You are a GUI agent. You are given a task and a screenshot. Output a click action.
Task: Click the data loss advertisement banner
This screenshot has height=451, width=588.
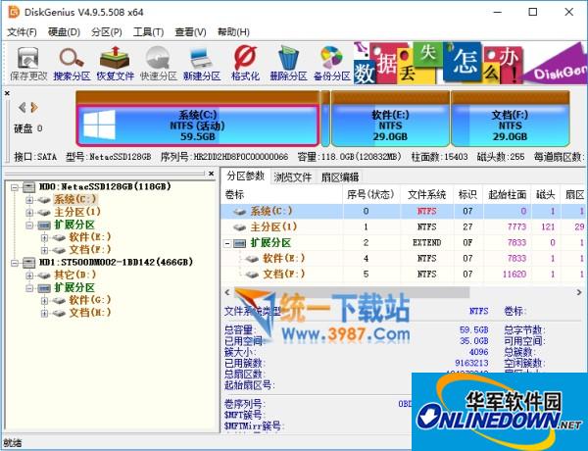pos(470,63)
